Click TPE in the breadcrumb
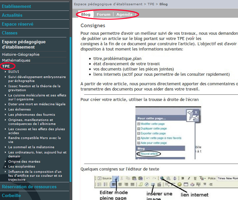This screenshot has width=238, height=200. [151, 4]
